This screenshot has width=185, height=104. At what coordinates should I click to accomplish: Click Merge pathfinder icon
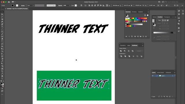point(129,56)
